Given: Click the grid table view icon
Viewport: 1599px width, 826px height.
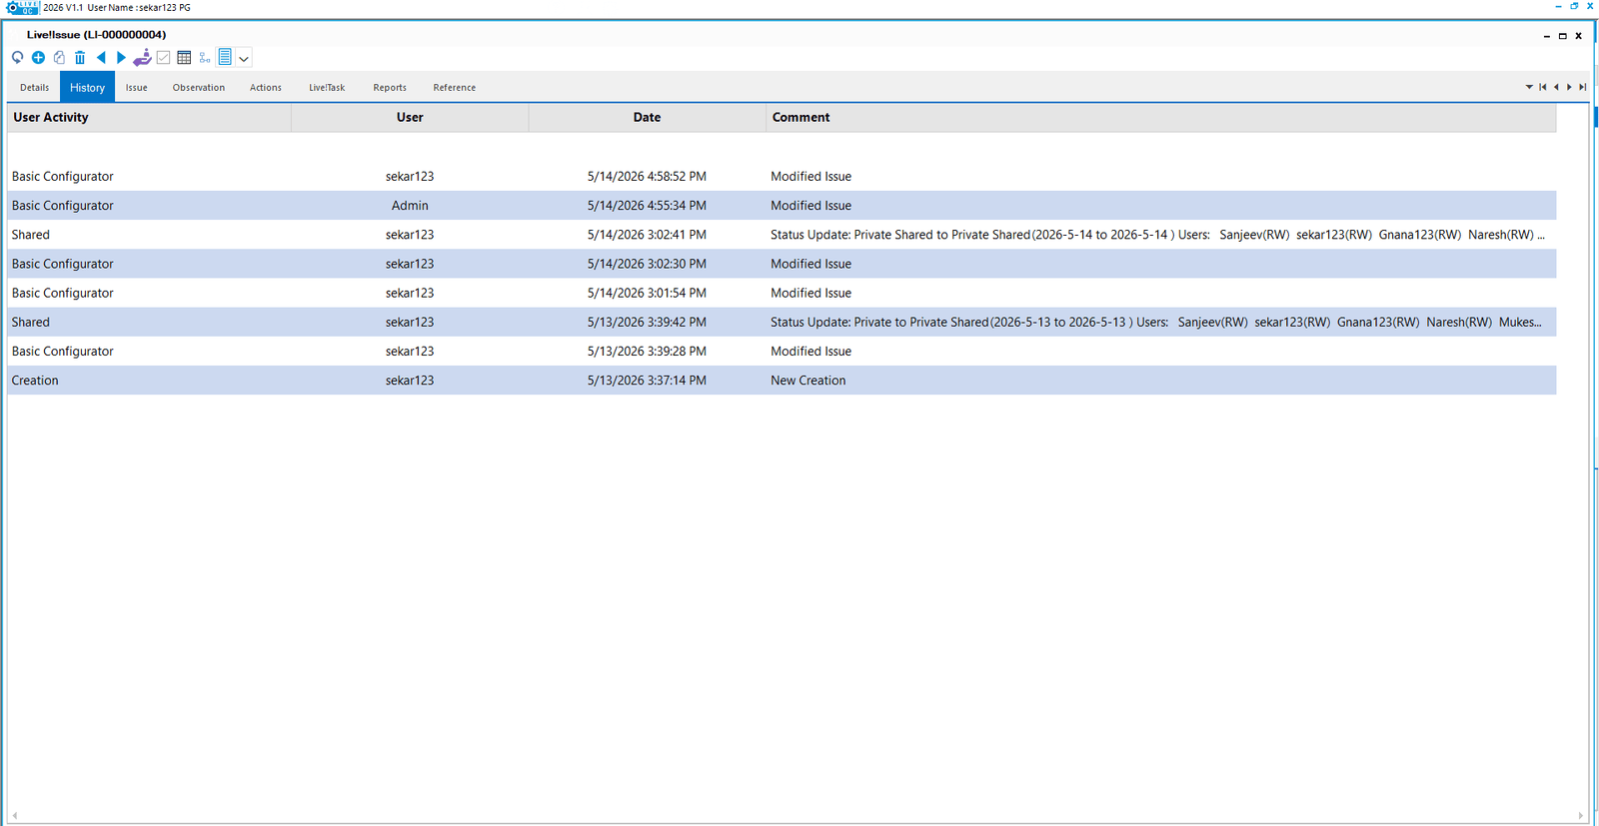Looking at the screenshot, I should click(184, 57).
